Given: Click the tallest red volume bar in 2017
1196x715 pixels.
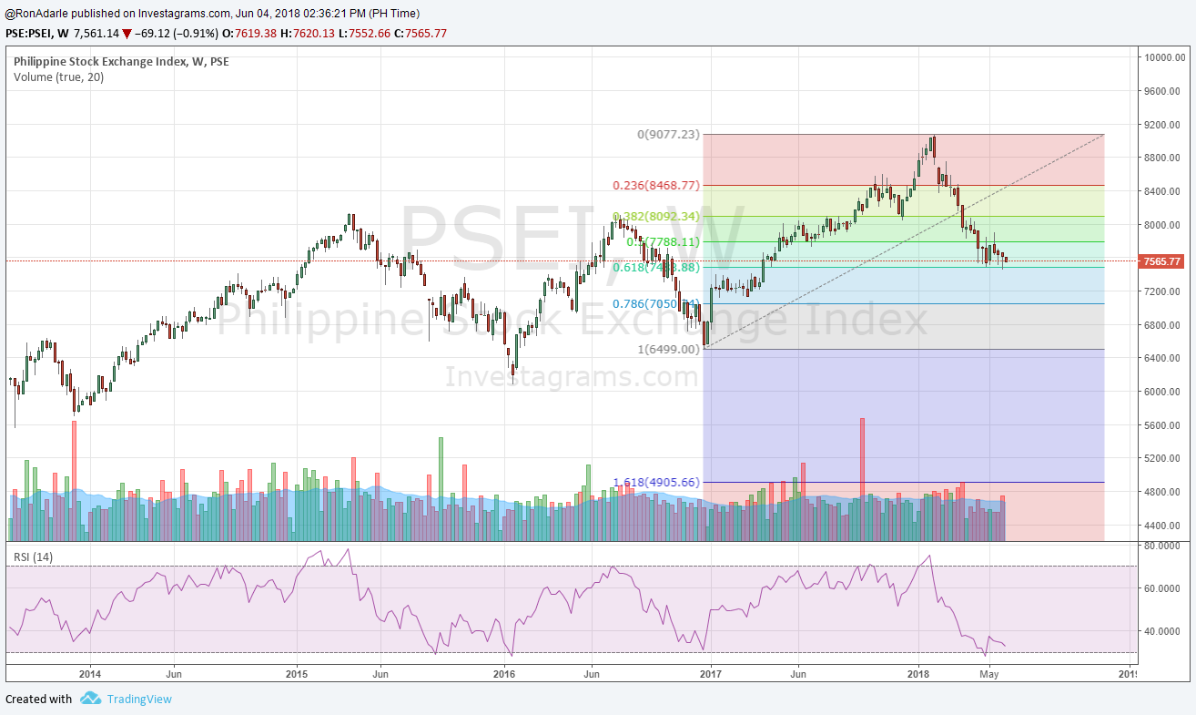Looking at the screenshot, I should coord(861,479).
